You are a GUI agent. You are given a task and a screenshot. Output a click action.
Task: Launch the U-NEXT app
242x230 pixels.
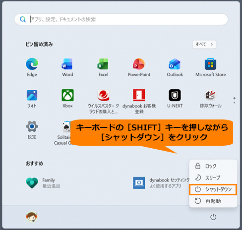coord(175,95)
